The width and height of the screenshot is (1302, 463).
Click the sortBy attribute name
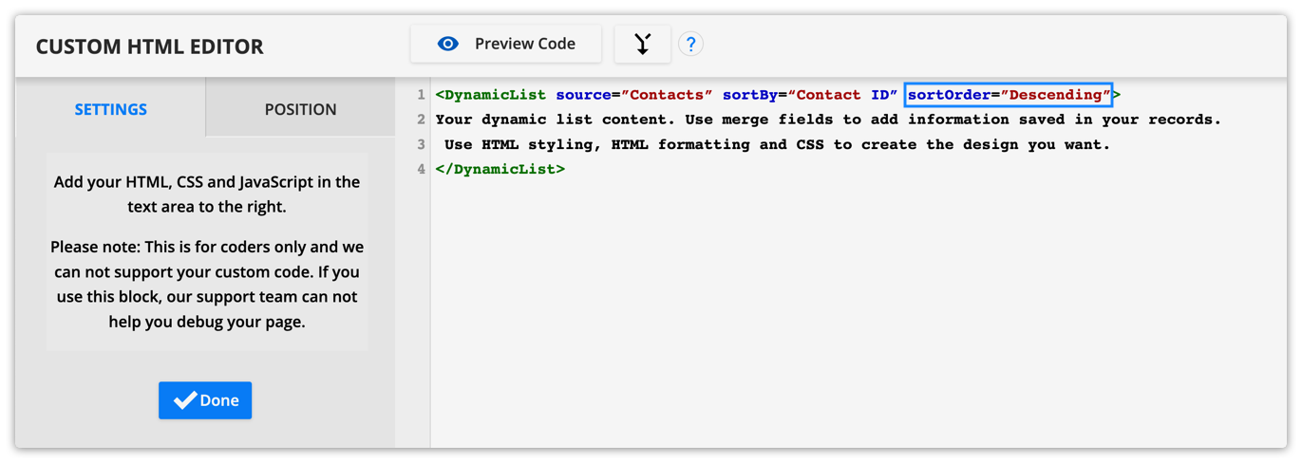point(750,95)
